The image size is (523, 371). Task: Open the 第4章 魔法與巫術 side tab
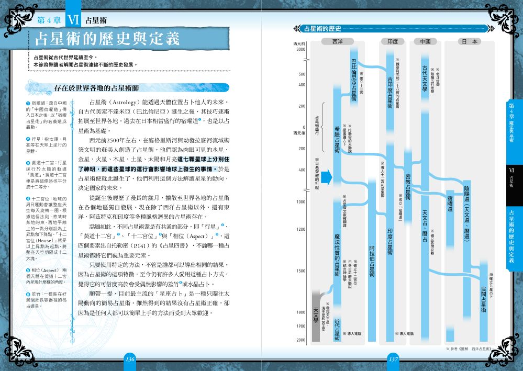[511, 122]
